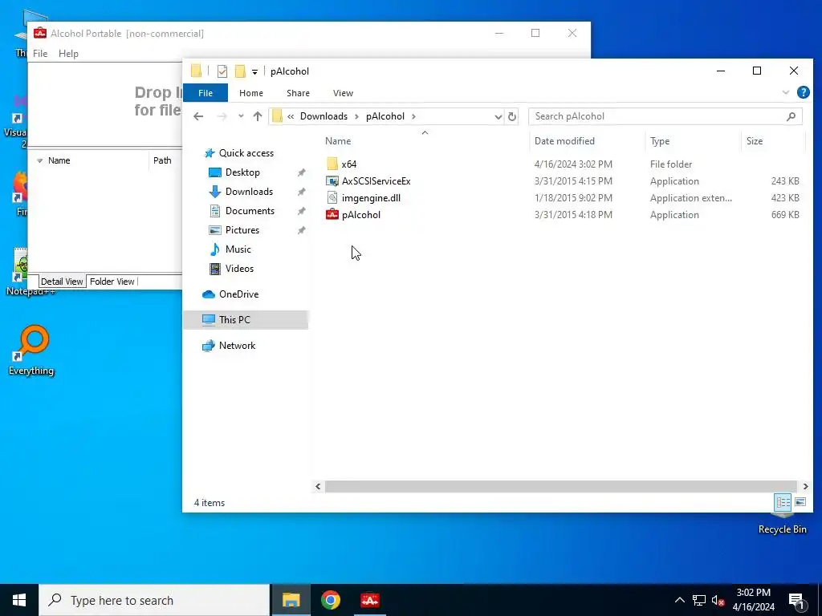Click the muted volume tray icon
This screenshot has height=616, width=822.
[718, 600]
